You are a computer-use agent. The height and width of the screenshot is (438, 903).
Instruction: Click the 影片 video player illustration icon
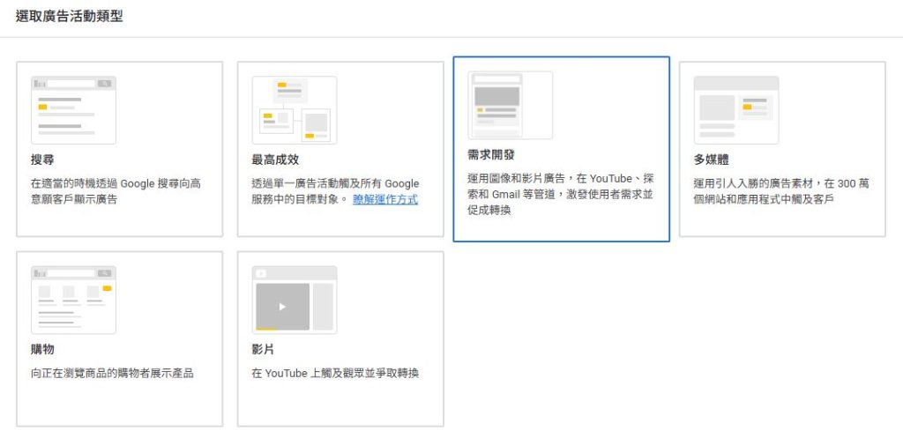pos(295,300)
